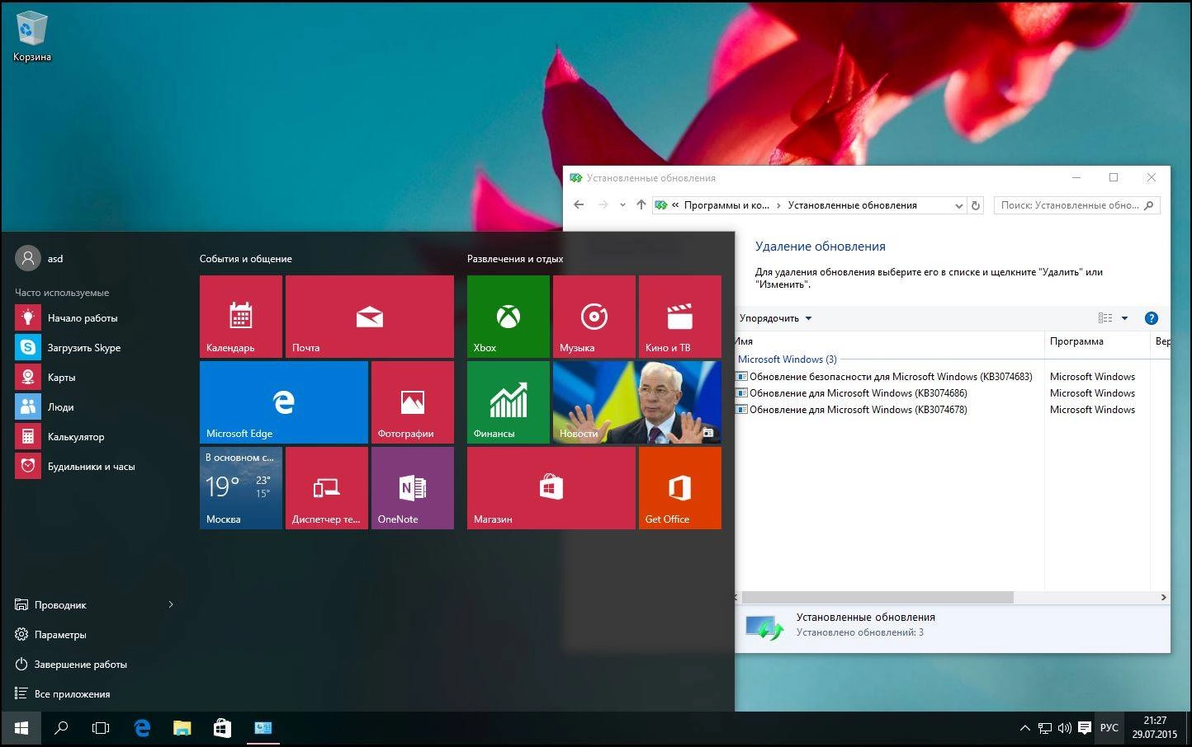Open the Mail tile (Почта)
This screenshot has height=747, width=1192.
point(370,317)
